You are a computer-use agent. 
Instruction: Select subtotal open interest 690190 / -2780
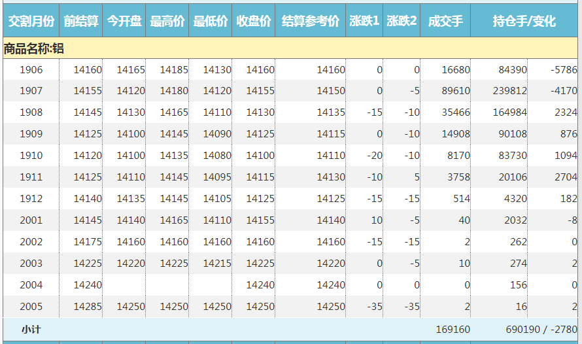pyautogui.click(x=541, y=330)
